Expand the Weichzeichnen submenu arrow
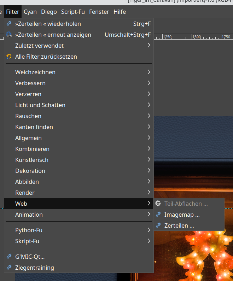233x281 pixels. coord(149,72)
